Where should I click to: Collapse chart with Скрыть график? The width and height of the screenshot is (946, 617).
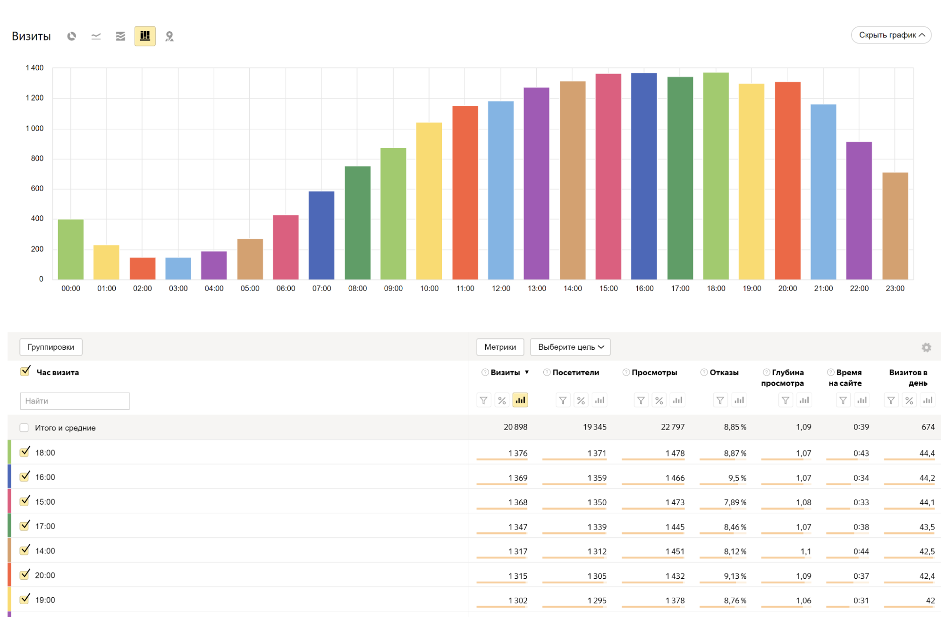(x=891, y=35)
